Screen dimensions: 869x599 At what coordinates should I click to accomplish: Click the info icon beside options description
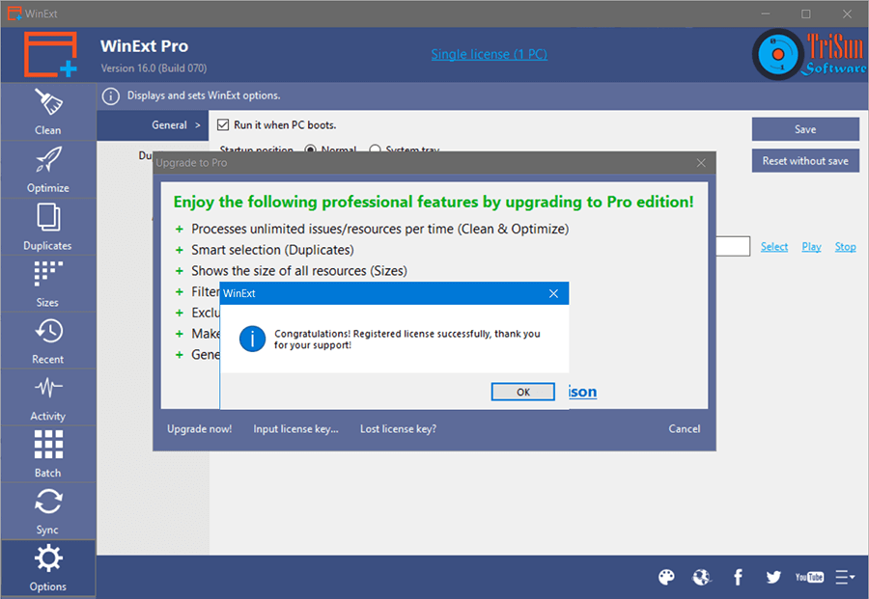coord(111,95)
